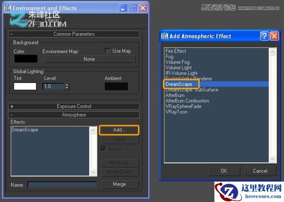This screenshot has height=202, width=284.
Task: Expand the Exposure Control rollout
Action: 74,106
